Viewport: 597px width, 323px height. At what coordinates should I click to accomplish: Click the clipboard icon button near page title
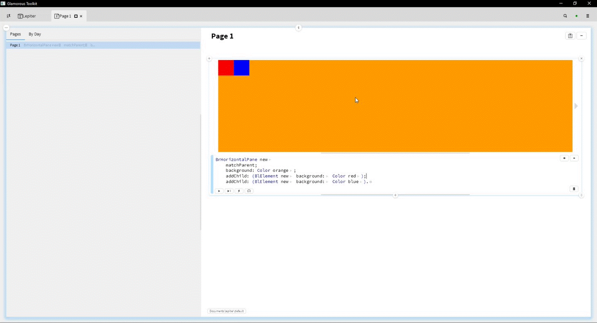[x=570, y=36]
